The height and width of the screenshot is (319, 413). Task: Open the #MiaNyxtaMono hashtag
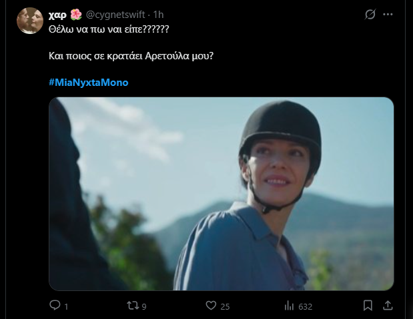[x=88, y=82]
